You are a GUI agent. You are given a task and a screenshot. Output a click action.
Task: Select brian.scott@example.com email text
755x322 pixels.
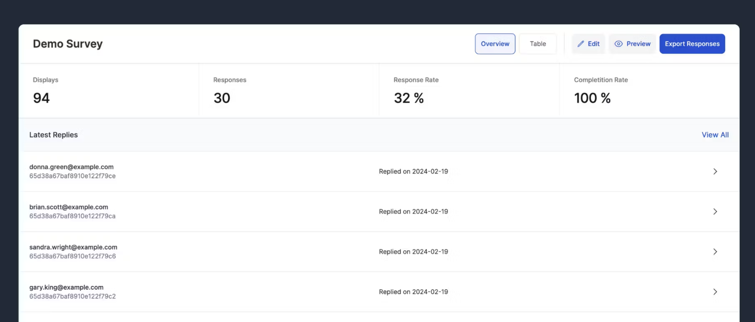click(68, 207)
